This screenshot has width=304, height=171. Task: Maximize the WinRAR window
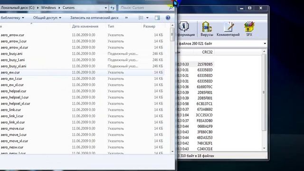(250, 8)
